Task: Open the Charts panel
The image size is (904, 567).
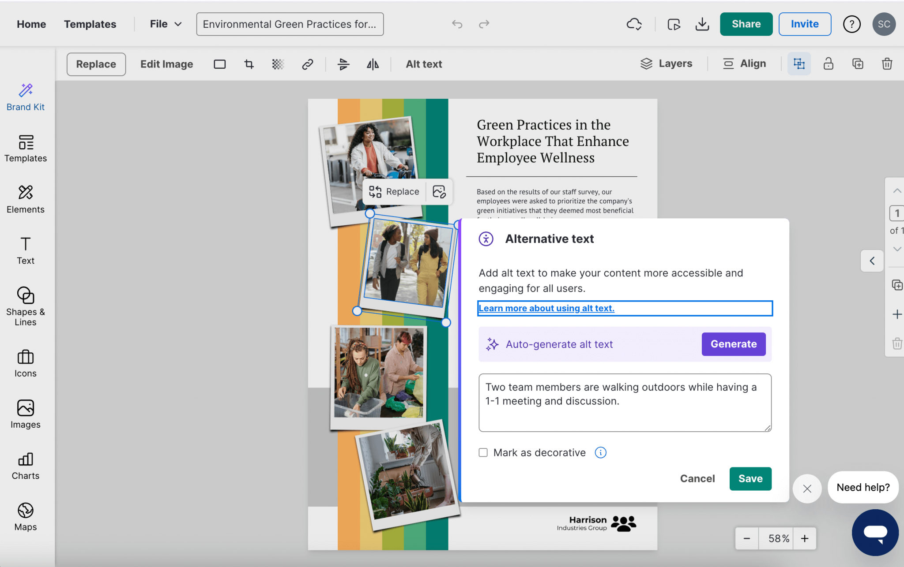Action: tap(25, 466)
